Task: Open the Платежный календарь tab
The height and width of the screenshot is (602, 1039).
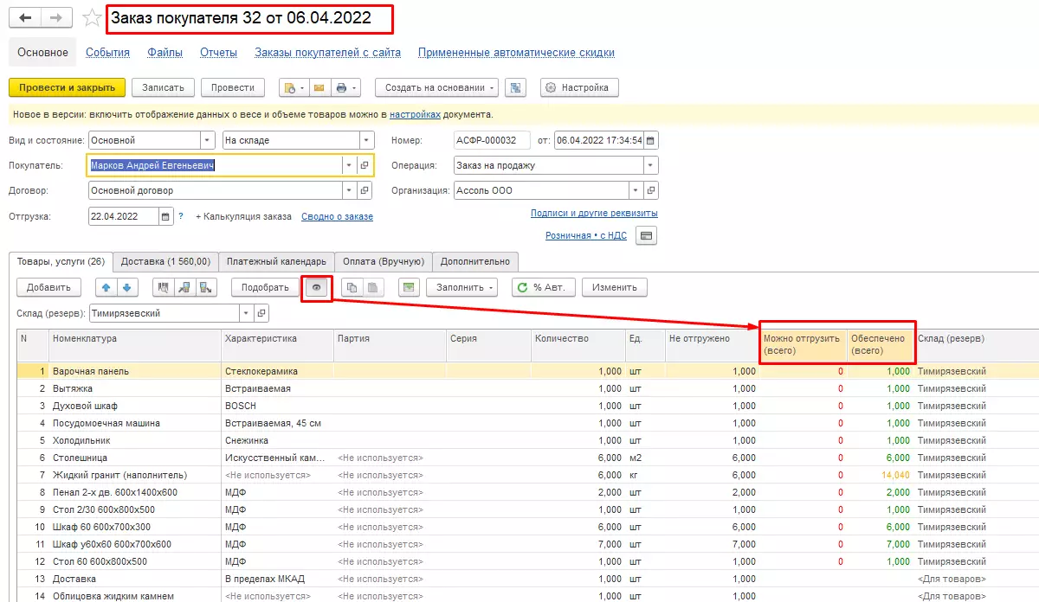Action: (x=276, y=261)
